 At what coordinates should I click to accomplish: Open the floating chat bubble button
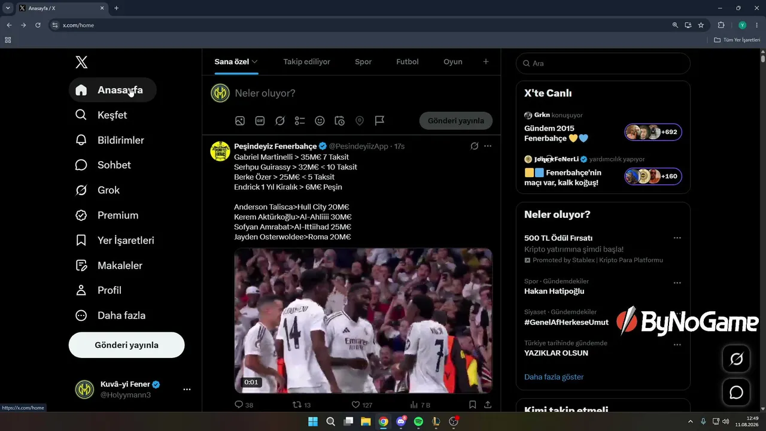[737, 393]
